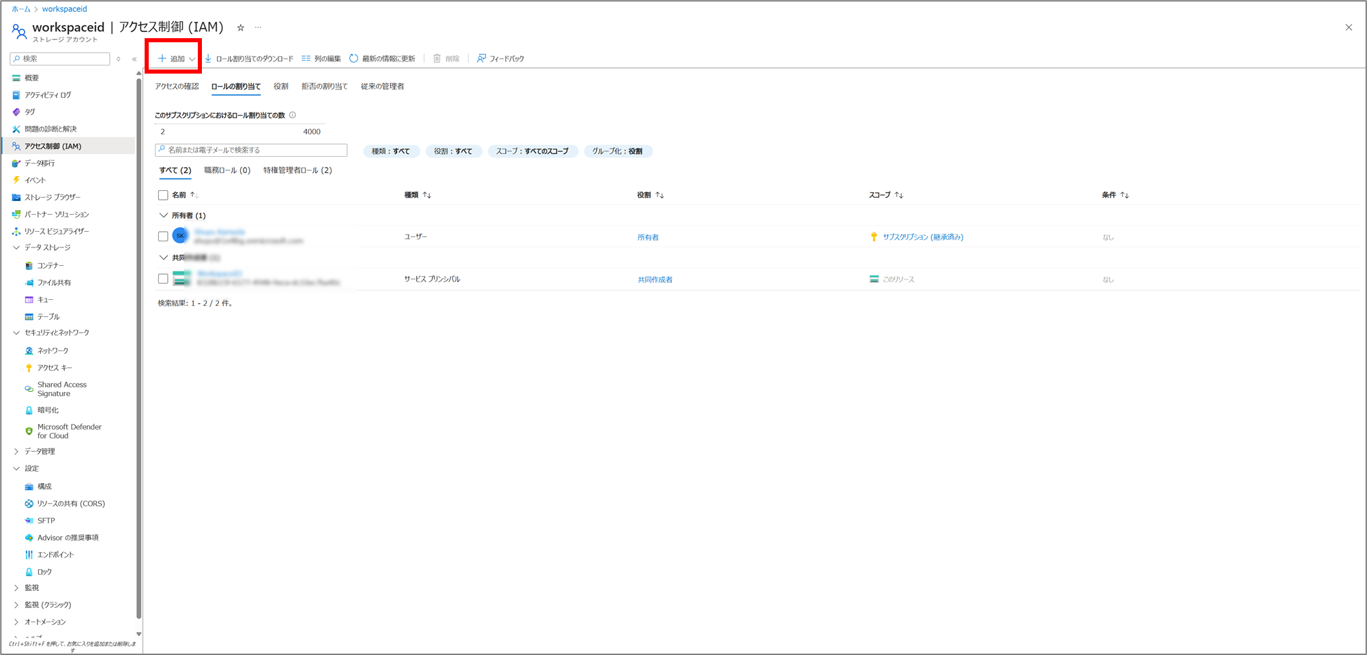The width and height of the screenshot is (1367, 655).
Task: Refresh with 最新の情報に更新 icon
Action: [353, 59]
